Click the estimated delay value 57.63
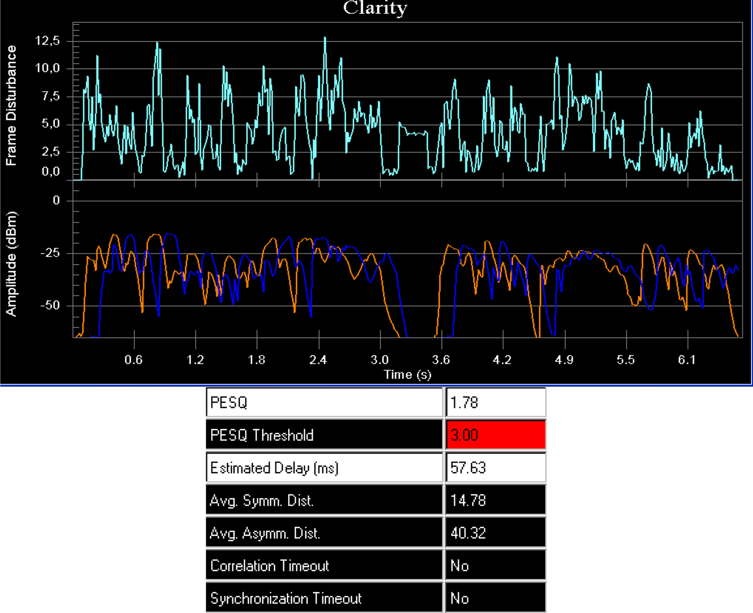The image size is (753, 613). point(496,468)
